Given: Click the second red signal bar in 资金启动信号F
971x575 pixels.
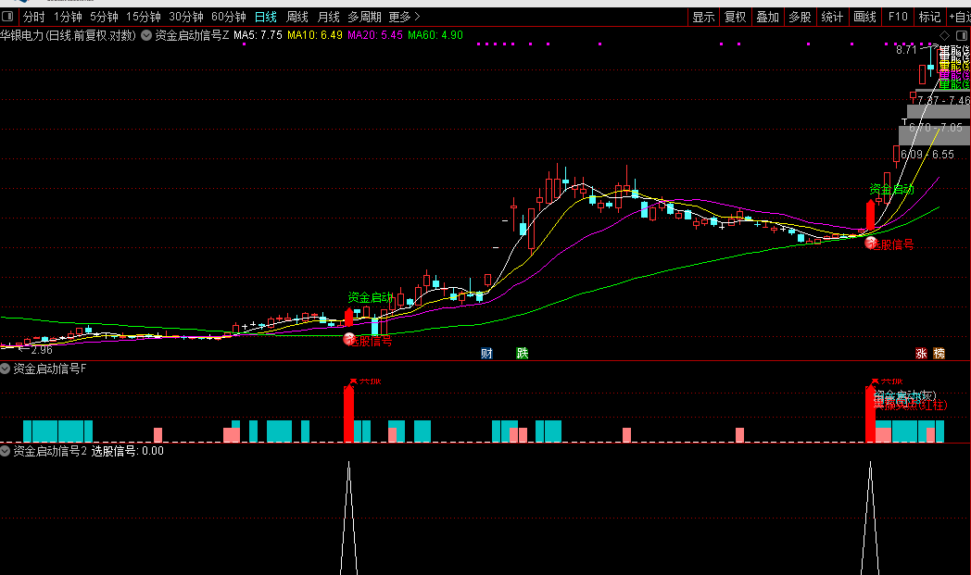Looking at the screenshot, I should click(x=870, y=414).
